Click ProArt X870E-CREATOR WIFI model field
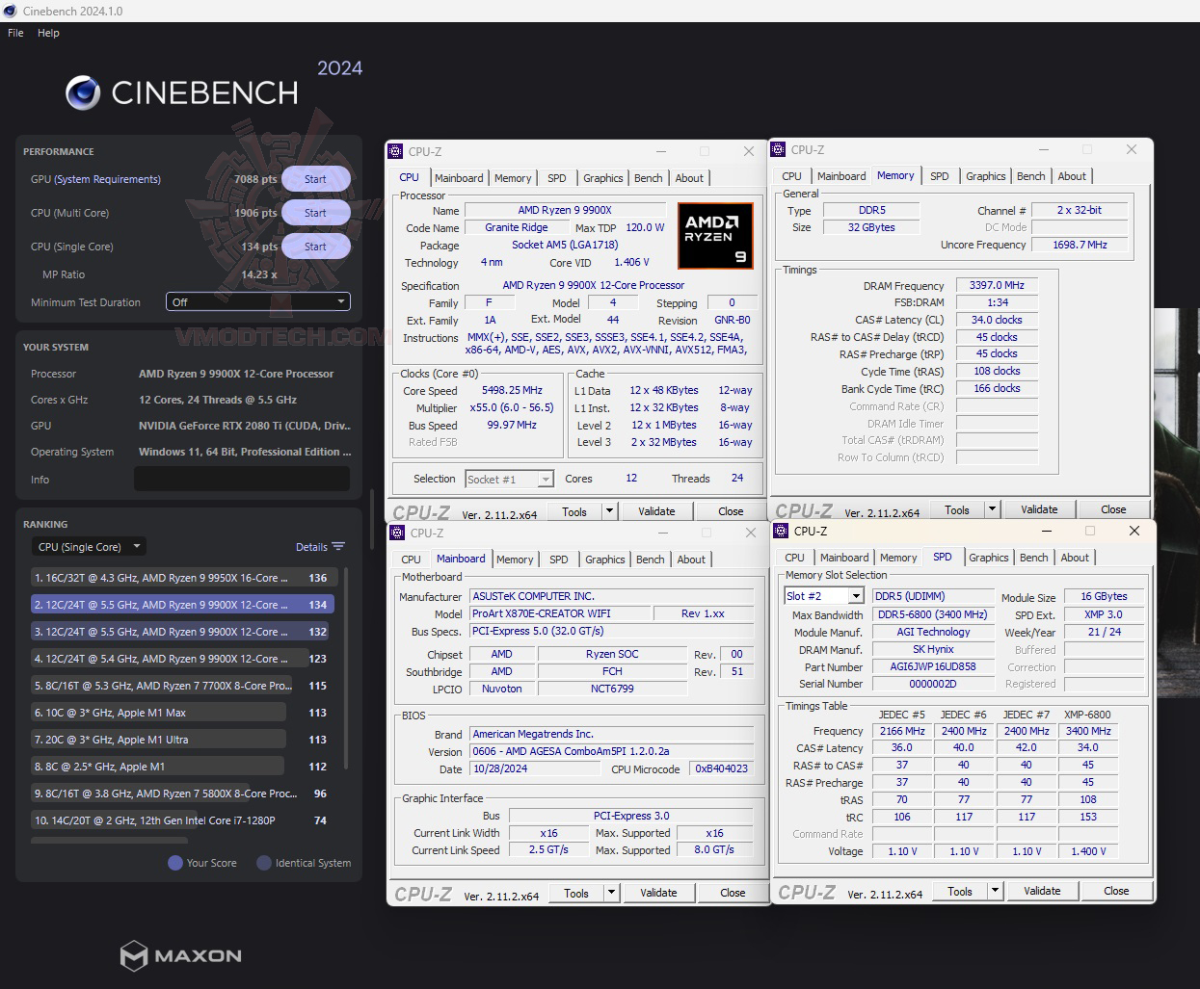The image size is (1200, 989). click(x=559, y=613)
